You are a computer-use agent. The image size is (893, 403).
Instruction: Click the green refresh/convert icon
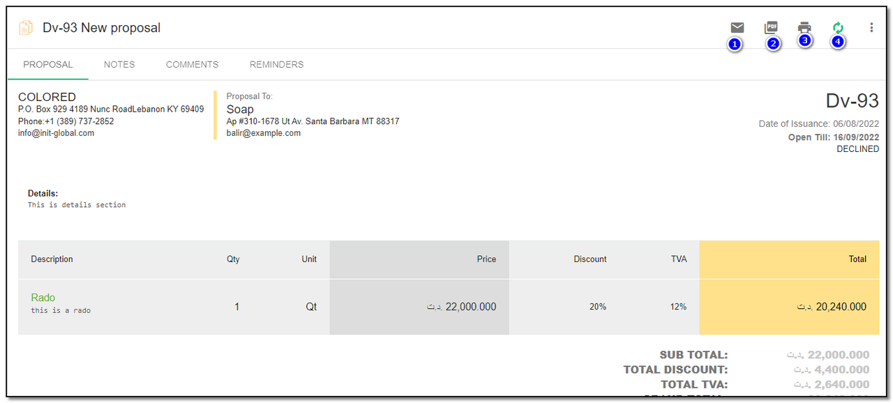pyautogui.click(x=838, y=28)
